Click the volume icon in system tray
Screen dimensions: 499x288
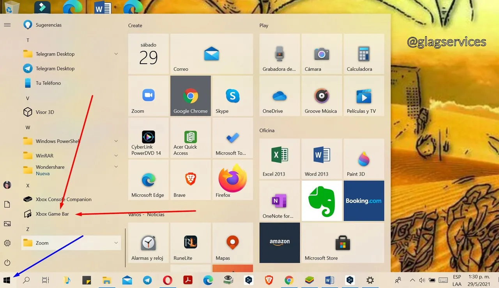[421, 280]
